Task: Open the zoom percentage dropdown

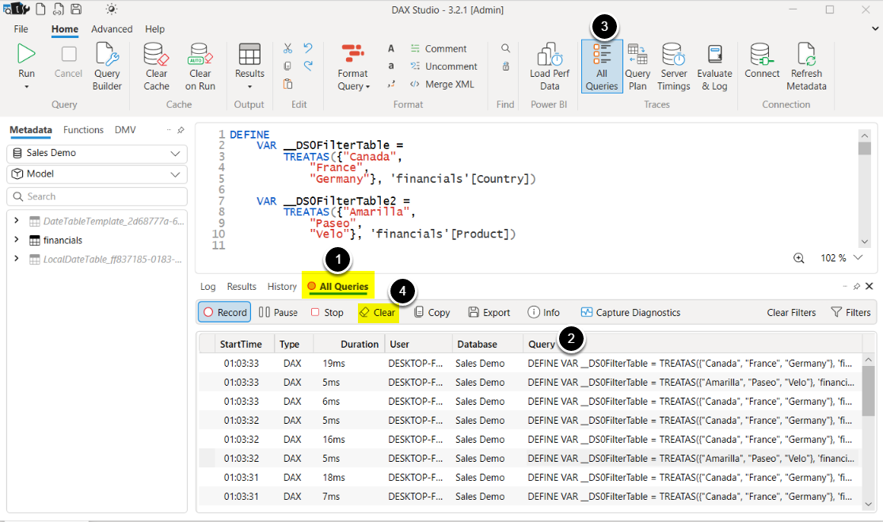Action: tap(858, 258)
